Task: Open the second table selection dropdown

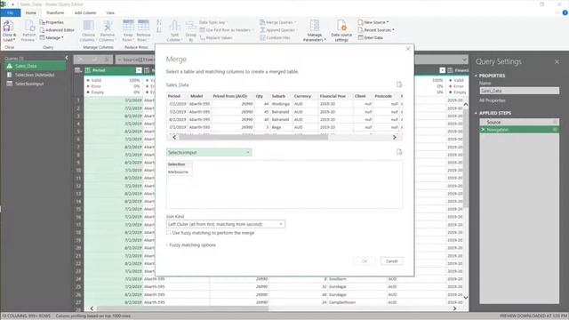Action: pos(209,152)
